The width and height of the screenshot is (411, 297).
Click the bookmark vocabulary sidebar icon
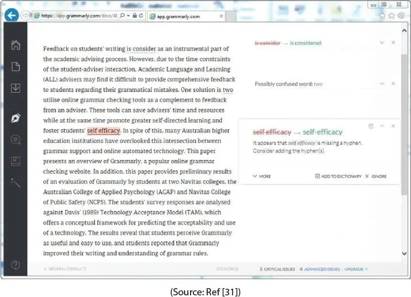coord(15,161)
